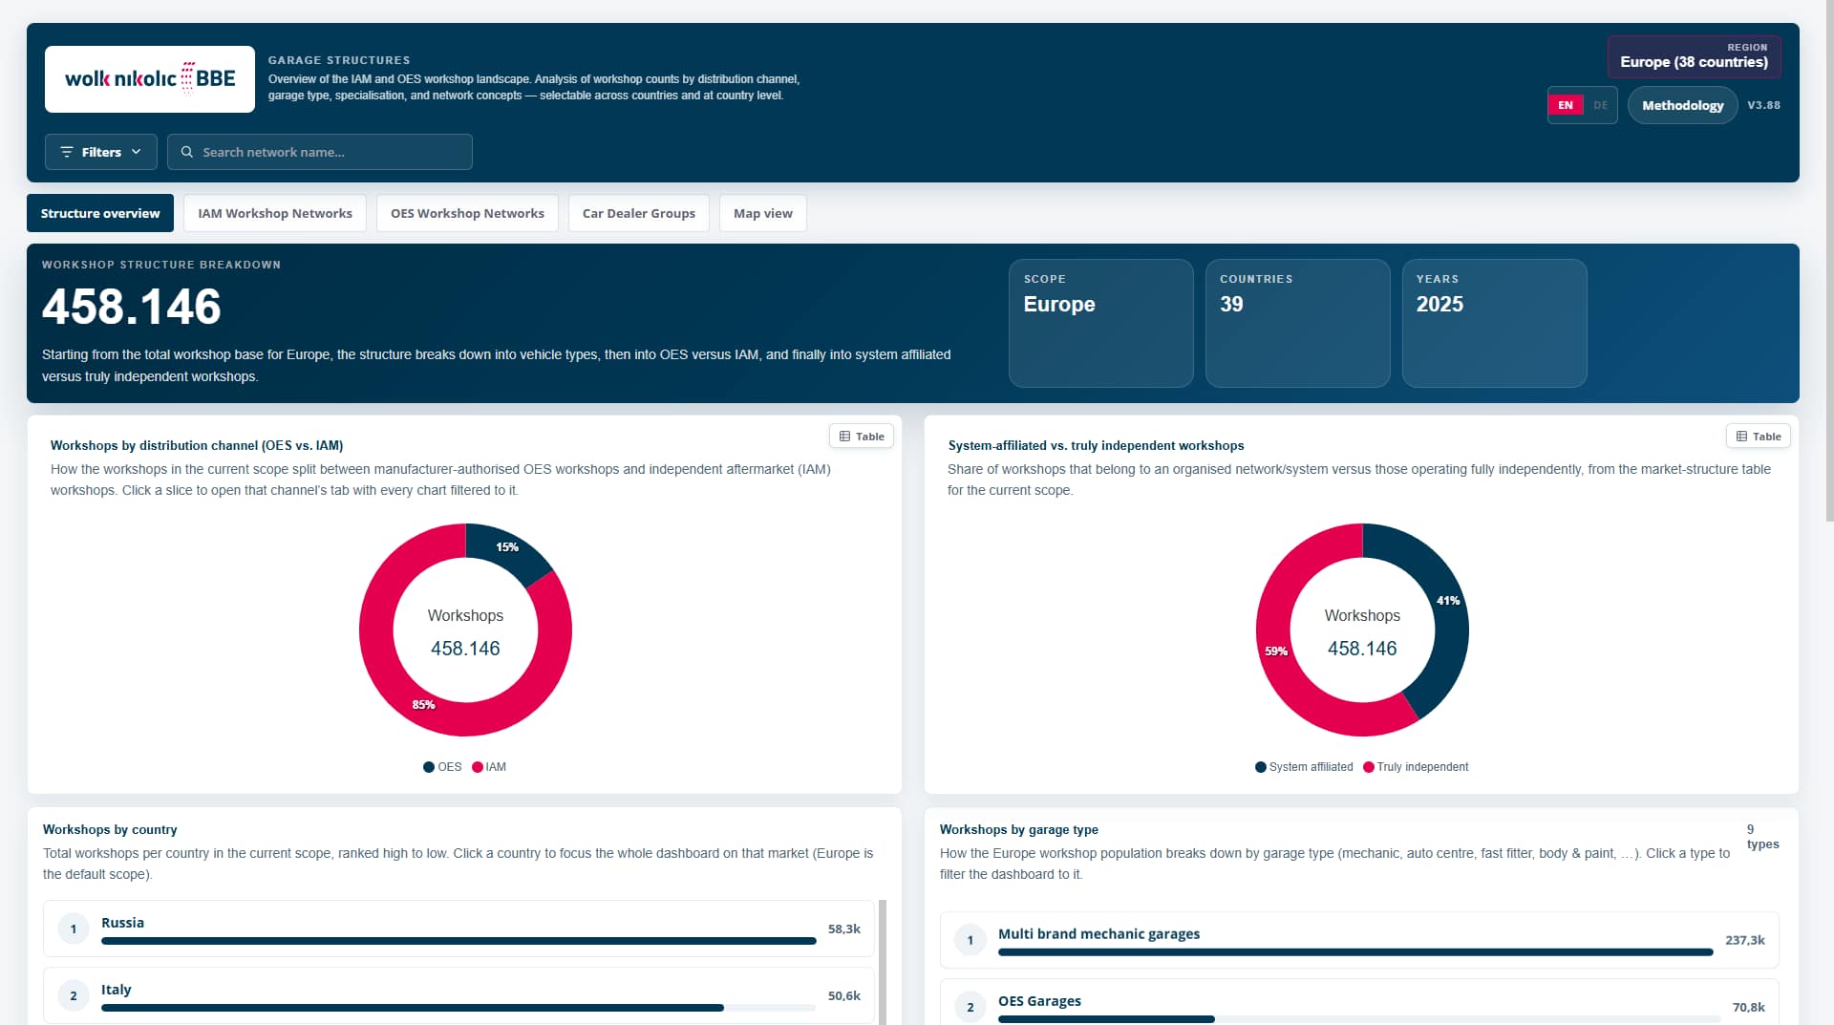Switch to the Map view tab
Image resolution: width=1834 pixels, height=1025 pixels.
coord(763,213)
